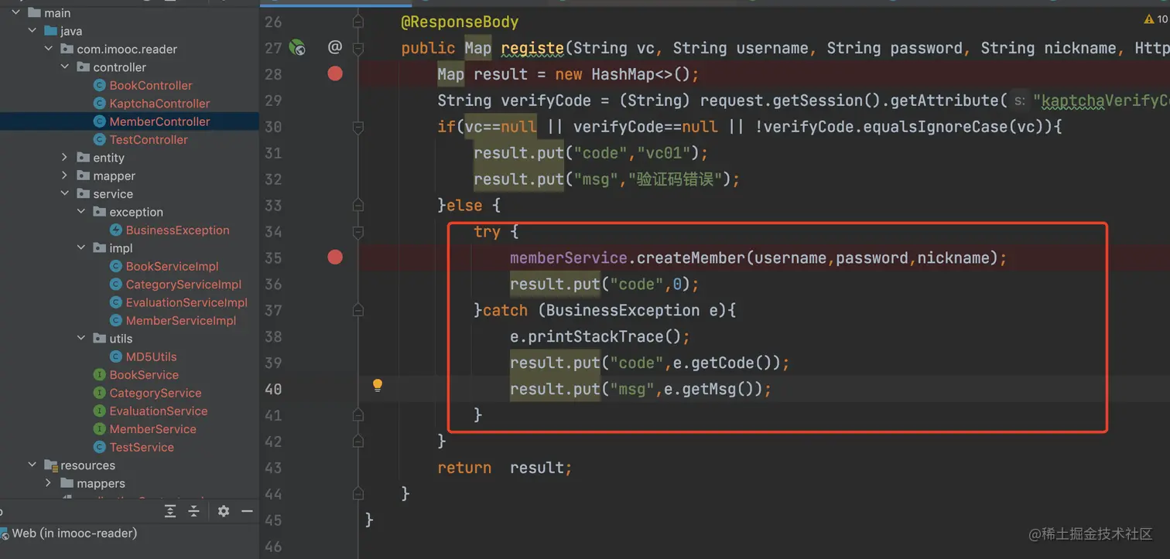Click the class icon beside BookServiceImpl

pyautogui.click(x=116, y=266)
